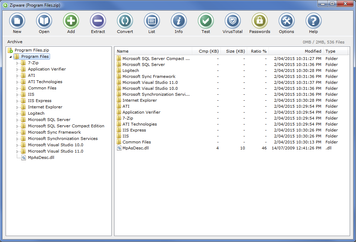
Task: Expand the Microsoft Visual Studio 11.0 tree node
Action: click(x=17, y=151)
